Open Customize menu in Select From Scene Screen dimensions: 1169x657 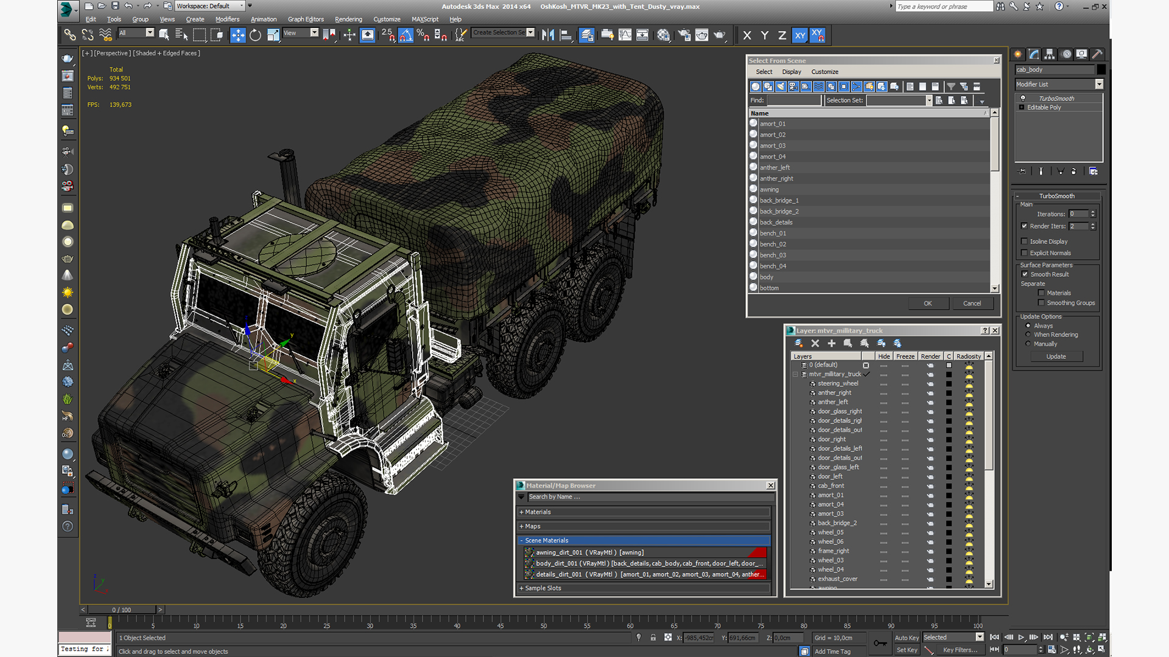pyautogui.click(x=824, y=72)
